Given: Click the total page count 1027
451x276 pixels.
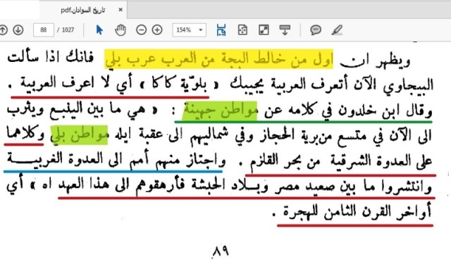Looking at the screenshot, I should pyautogui.click(x=68, y=30).
